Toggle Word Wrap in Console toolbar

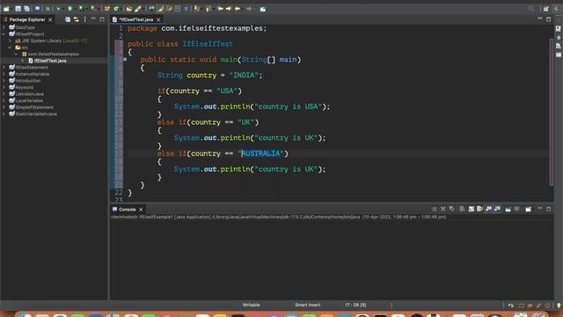479,209
